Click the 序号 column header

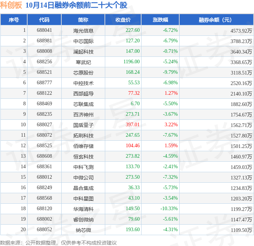[x=14, y=20]
